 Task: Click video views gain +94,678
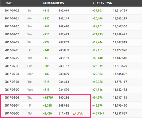click(x=98, y=98)
